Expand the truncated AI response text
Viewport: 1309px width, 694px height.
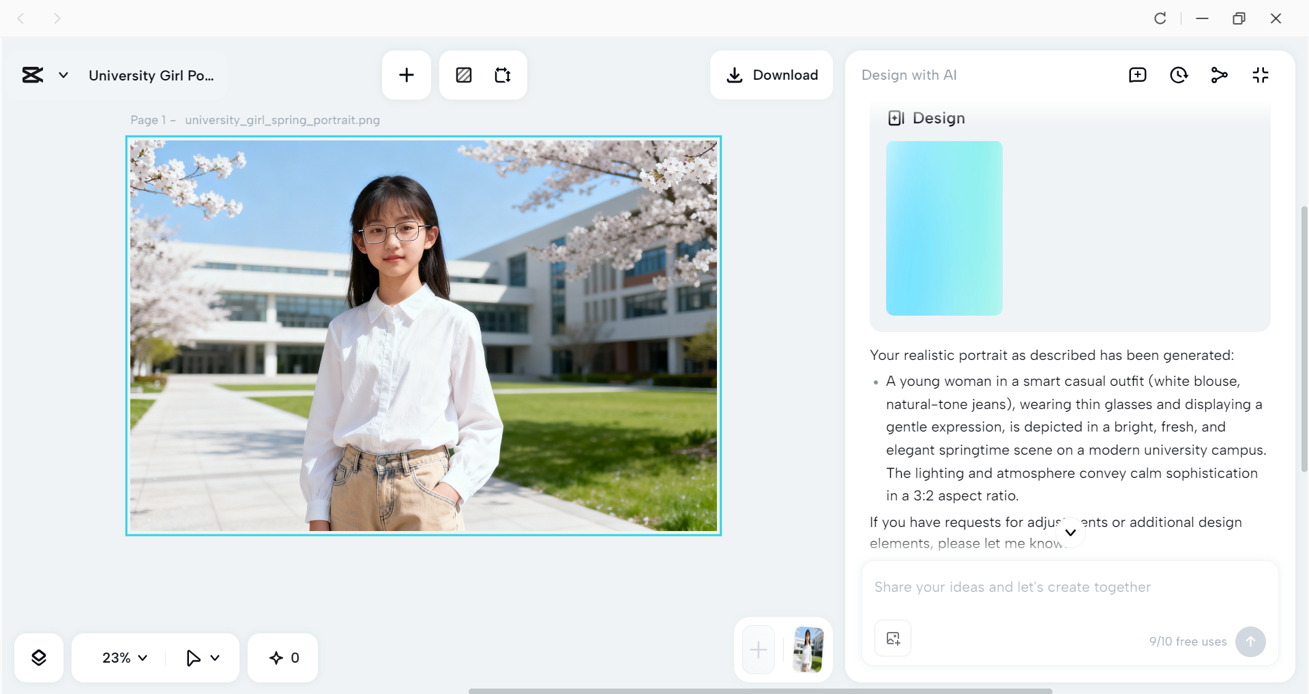(1070, 534)
